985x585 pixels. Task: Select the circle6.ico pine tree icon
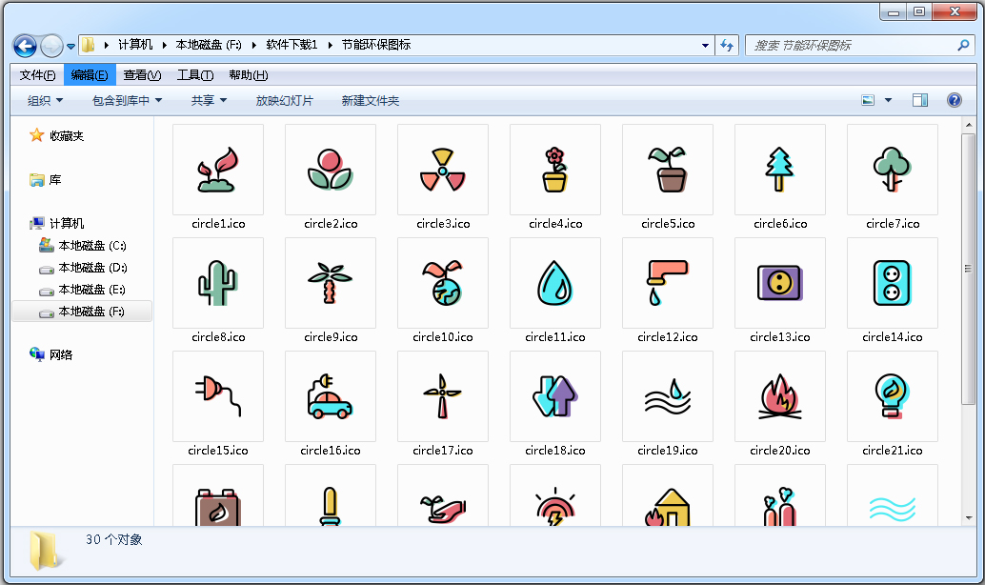click(x=779, y=170)
